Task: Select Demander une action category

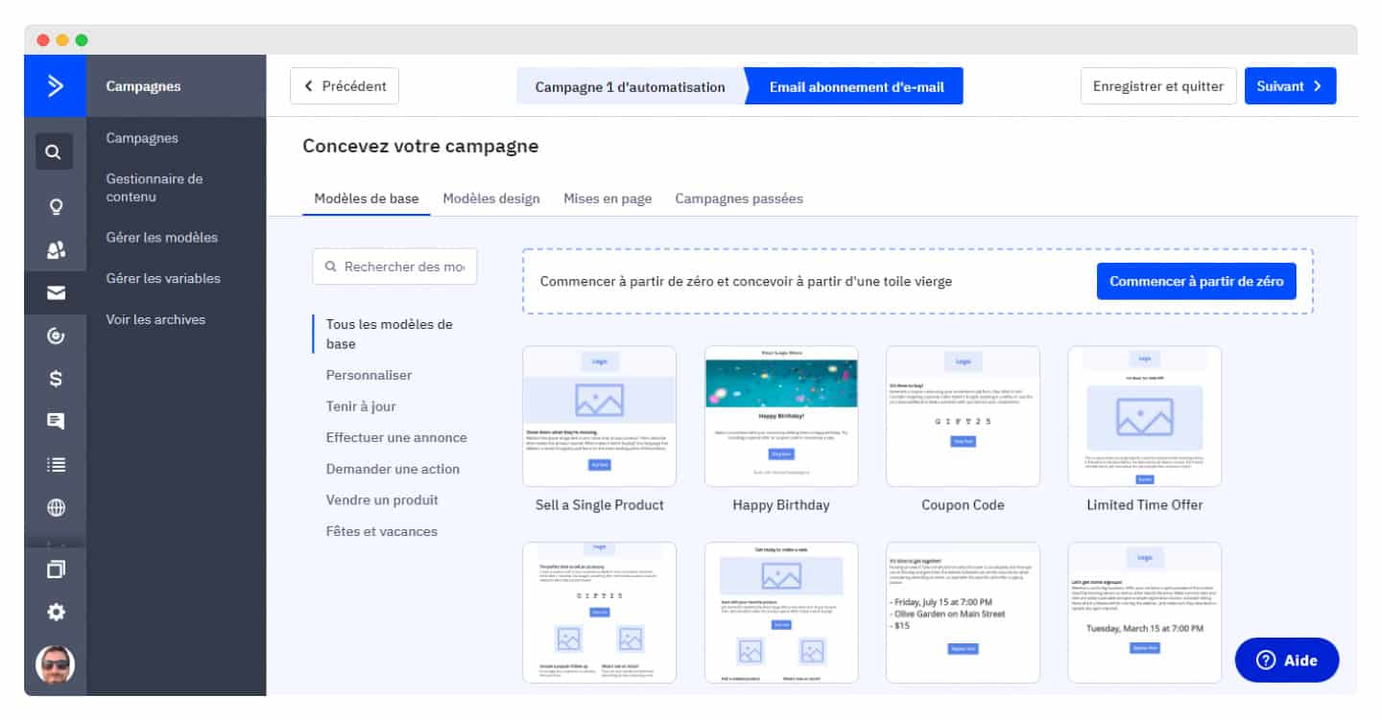Action: (393, 469)
